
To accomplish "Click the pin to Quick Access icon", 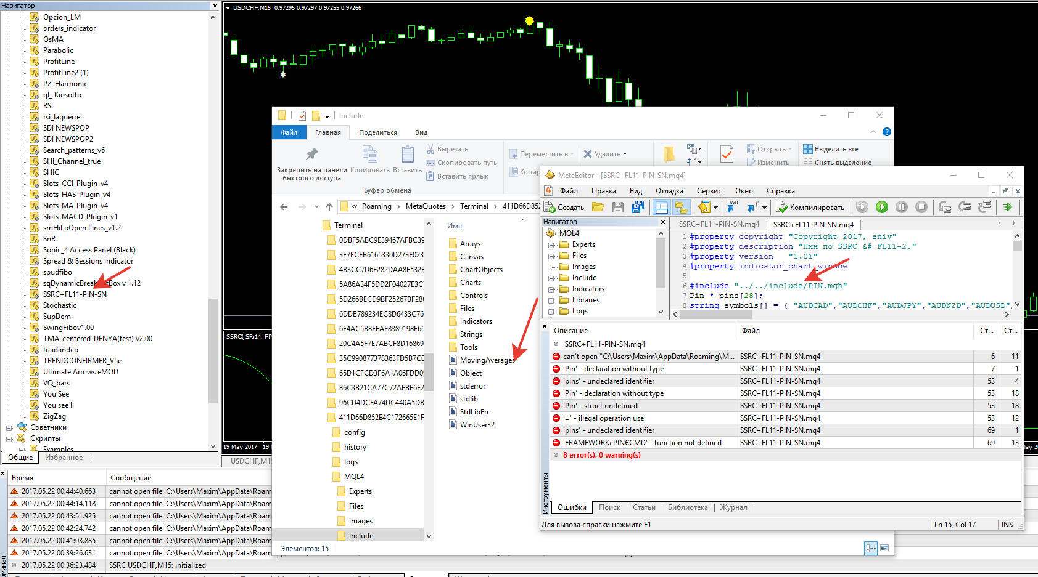I will pos(311,154).
